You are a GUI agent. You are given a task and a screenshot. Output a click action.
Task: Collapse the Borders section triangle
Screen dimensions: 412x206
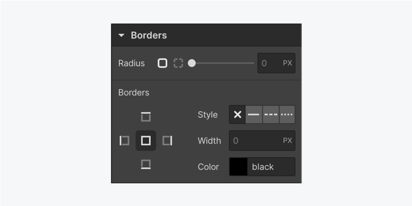coord(121,35)
